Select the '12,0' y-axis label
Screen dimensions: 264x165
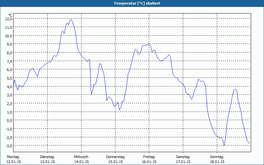point(9,19)
